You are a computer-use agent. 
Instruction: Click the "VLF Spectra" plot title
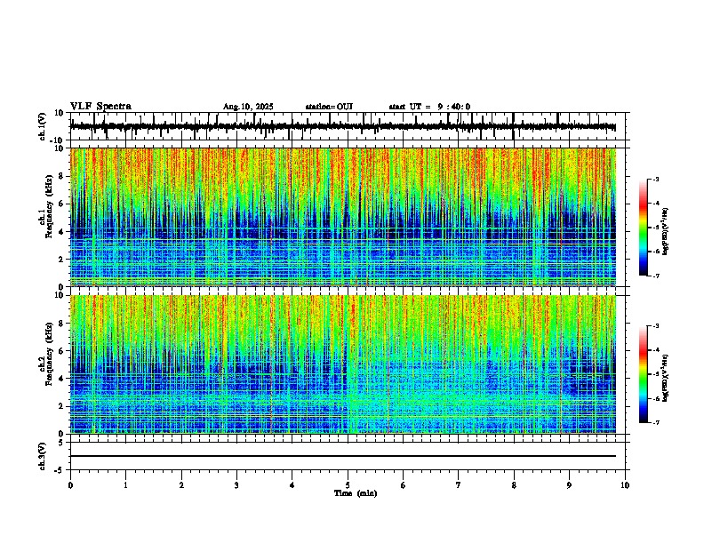(x=100, y=107)
